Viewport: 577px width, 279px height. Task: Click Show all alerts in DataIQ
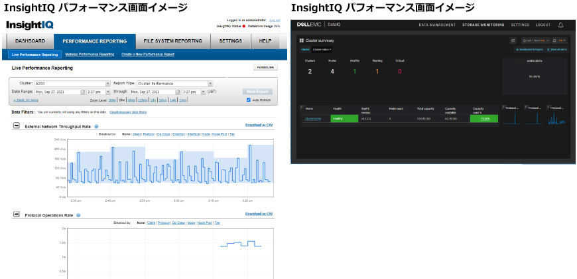(557, 49)
